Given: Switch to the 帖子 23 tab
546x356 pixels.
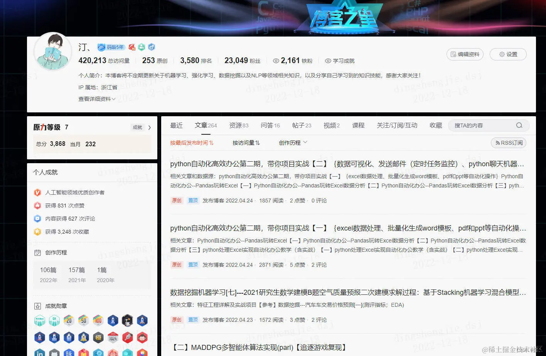Looking at the screenshot, I should pyautogui.click(x=302, y=125).
